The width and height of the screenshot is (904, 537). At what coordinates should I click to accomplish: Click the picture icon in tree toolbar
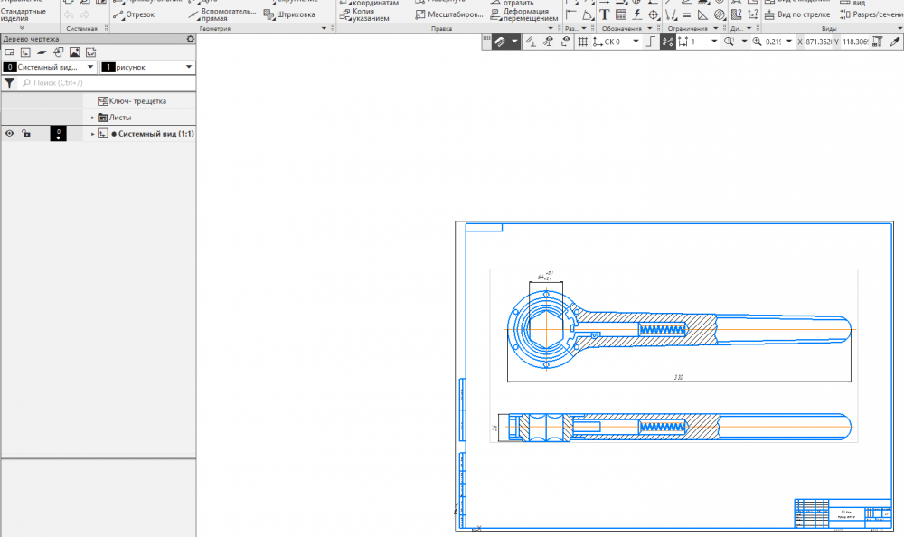(x=74, y=52)
